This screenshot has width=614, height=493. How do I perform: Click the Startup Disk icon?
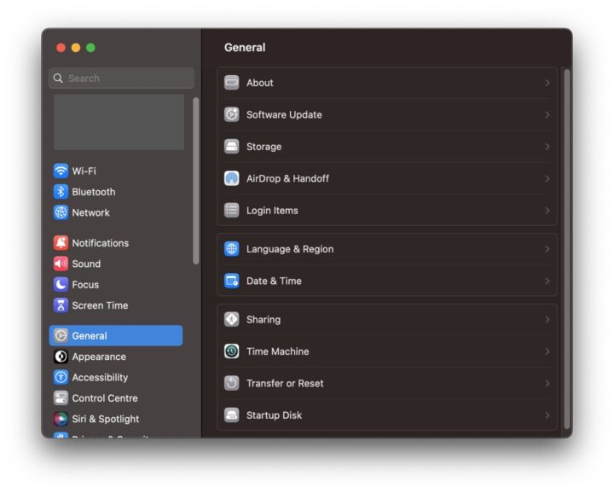click(x=231, y=415)
